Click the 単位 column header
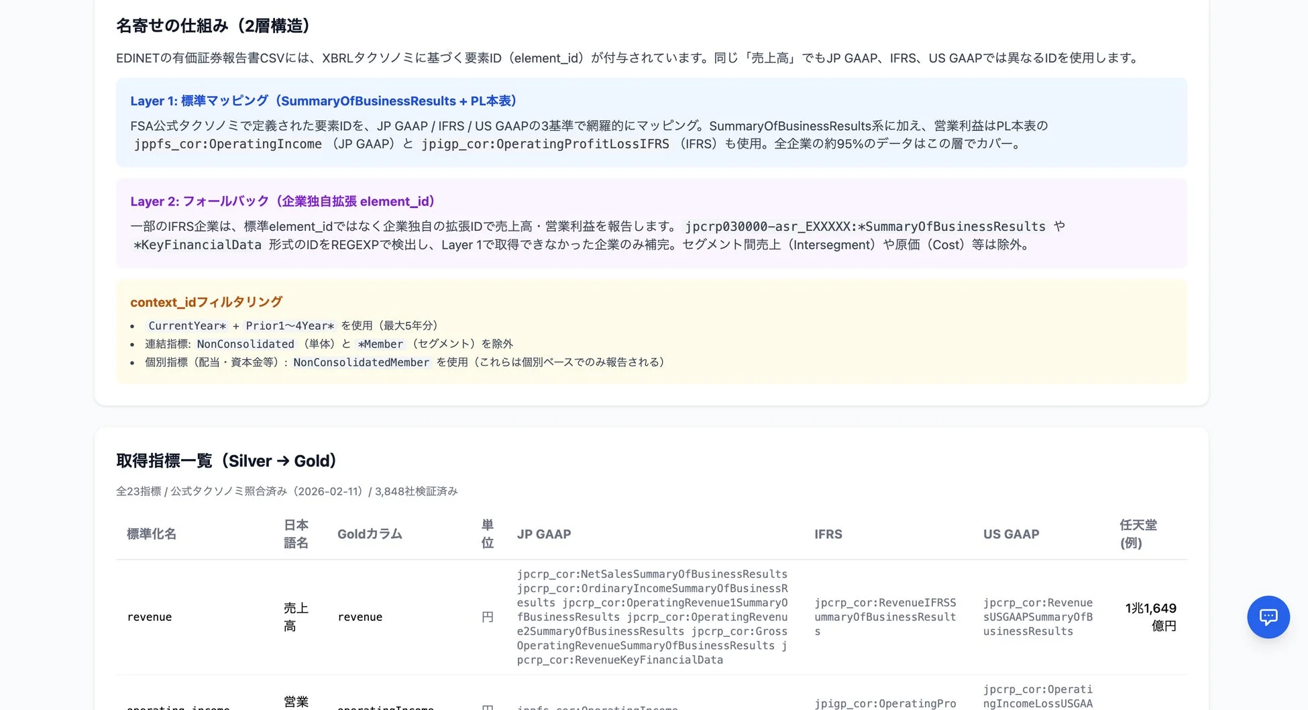This screenshot has height=710, width=1308. tap(488, 534)
